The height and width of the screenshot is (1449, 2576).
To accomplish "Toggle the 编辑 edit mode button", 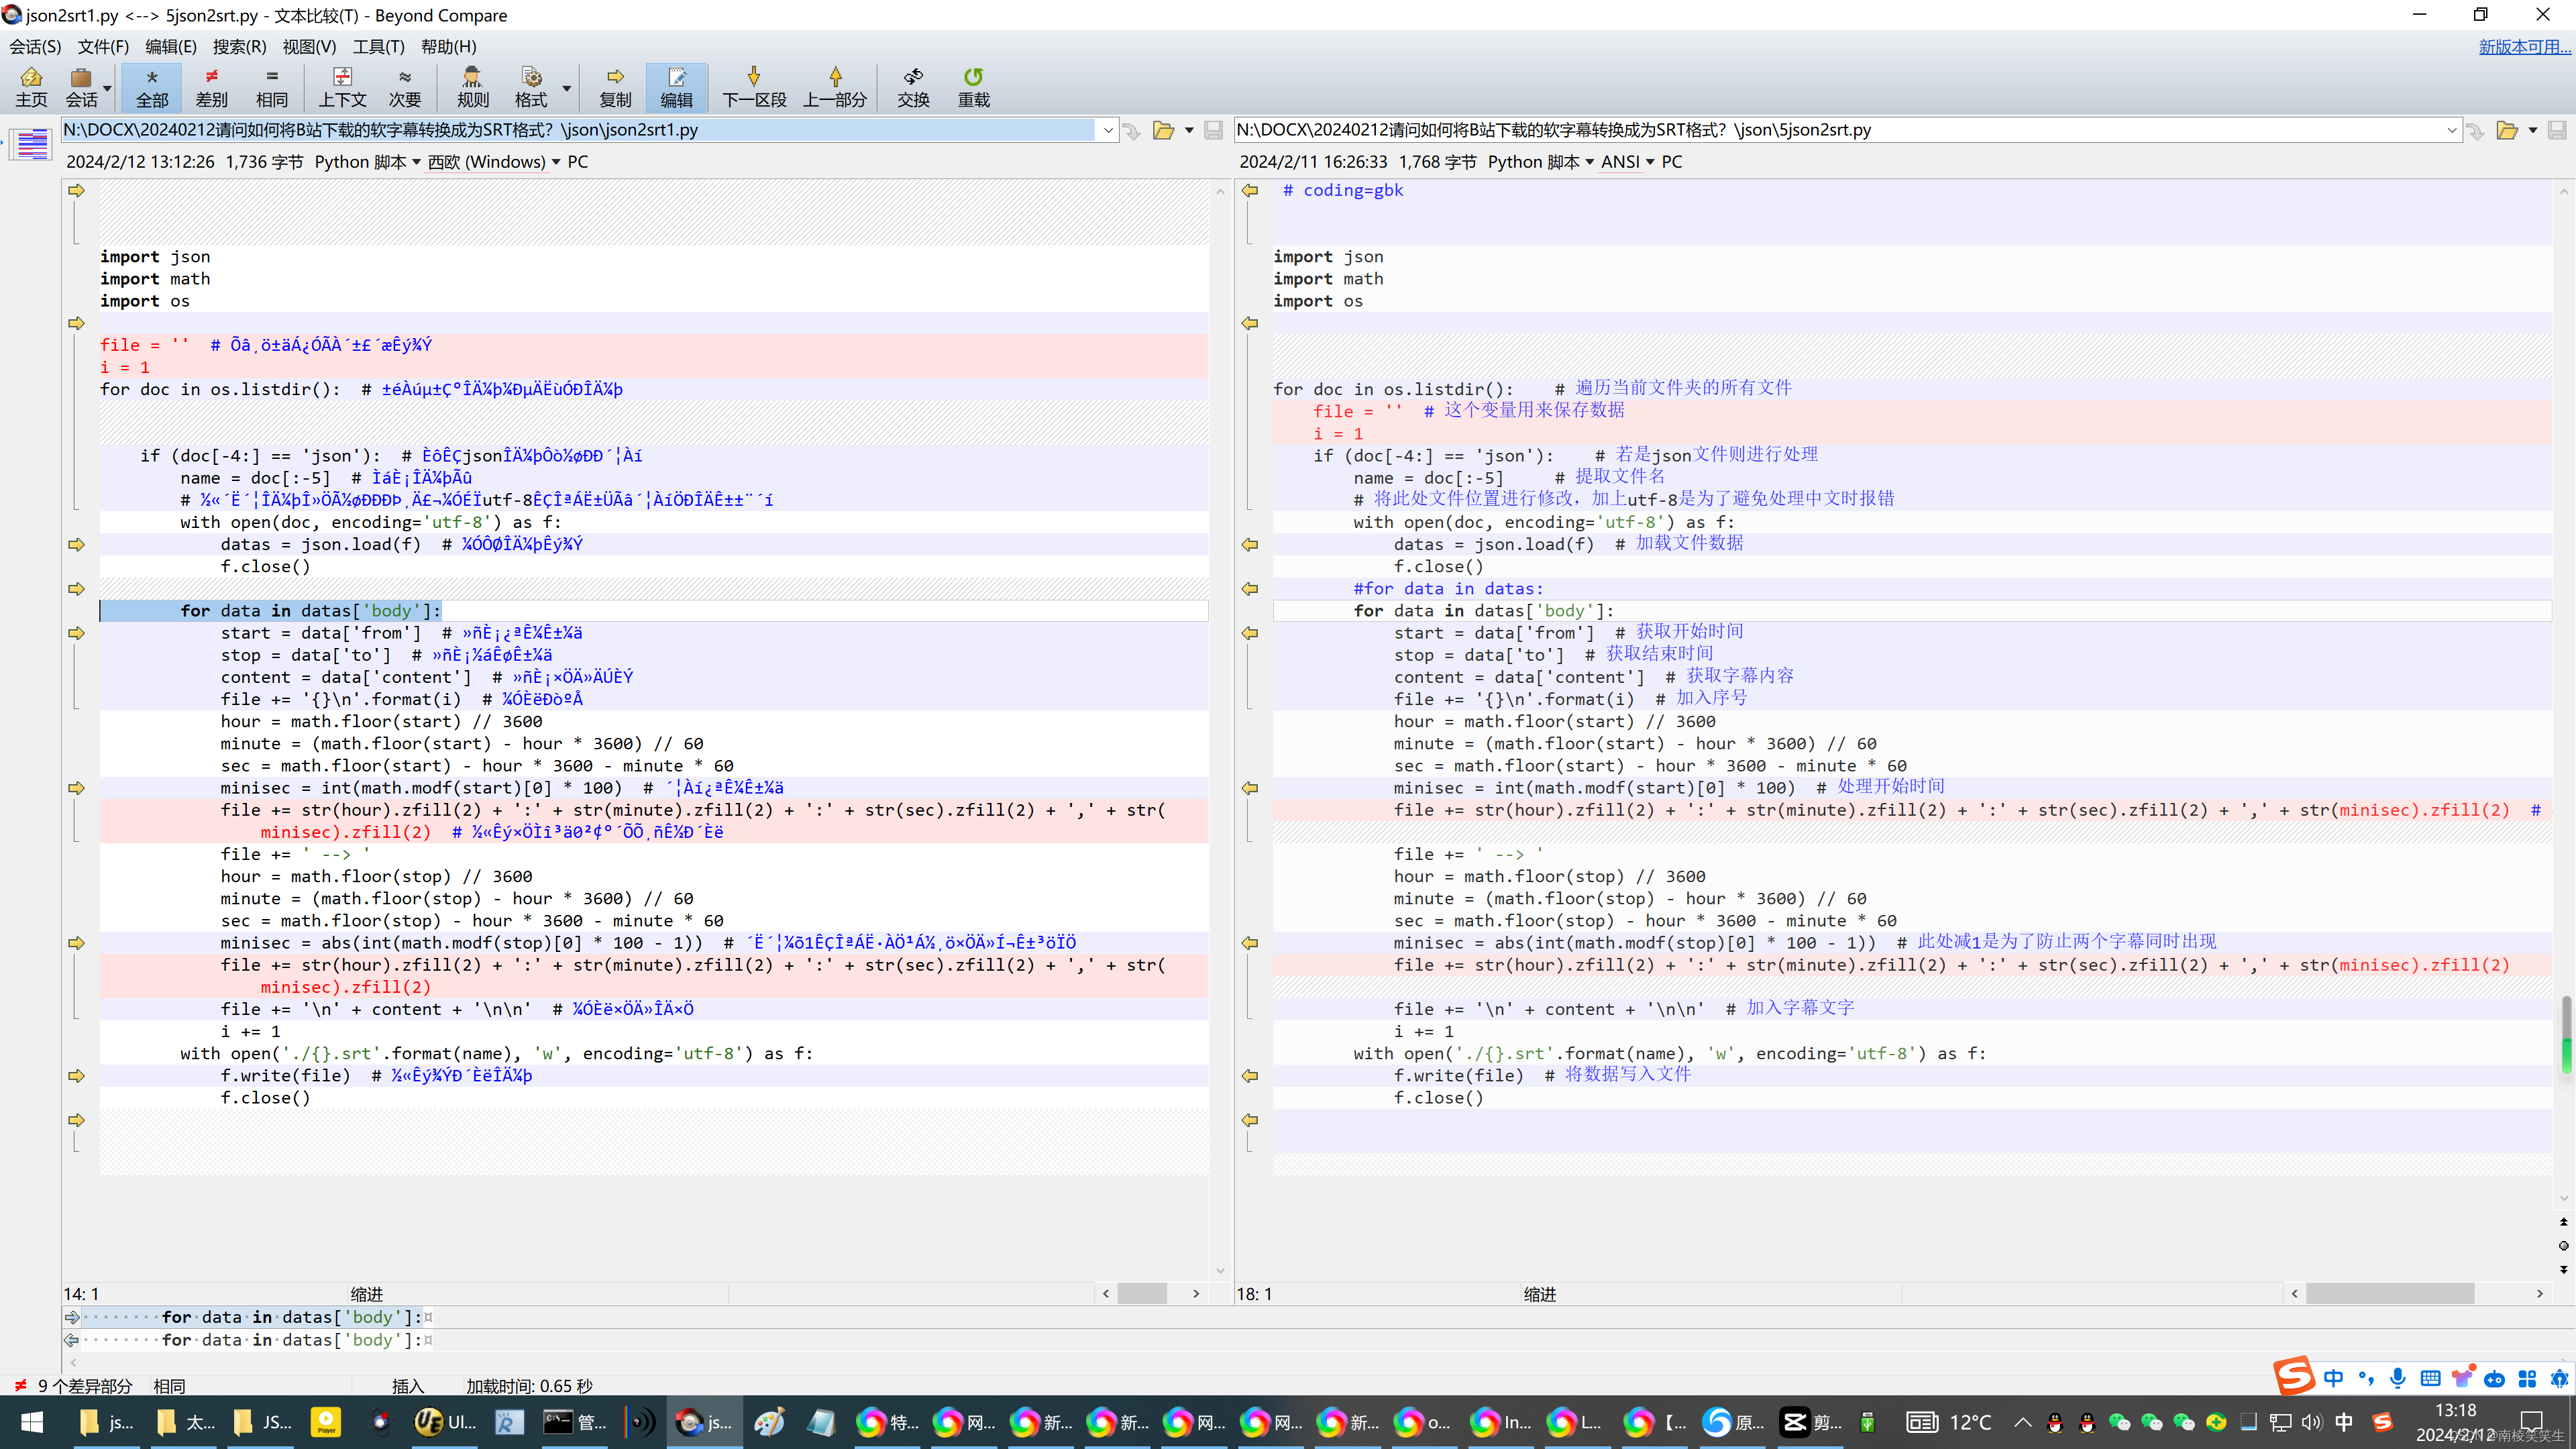I will pyautogui.click(x=676, y=87).
